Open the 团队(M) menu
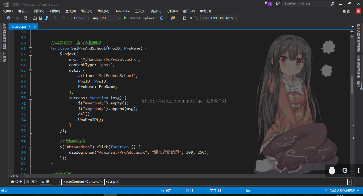Screen dimensions: 363x196 tap(103, 11)
